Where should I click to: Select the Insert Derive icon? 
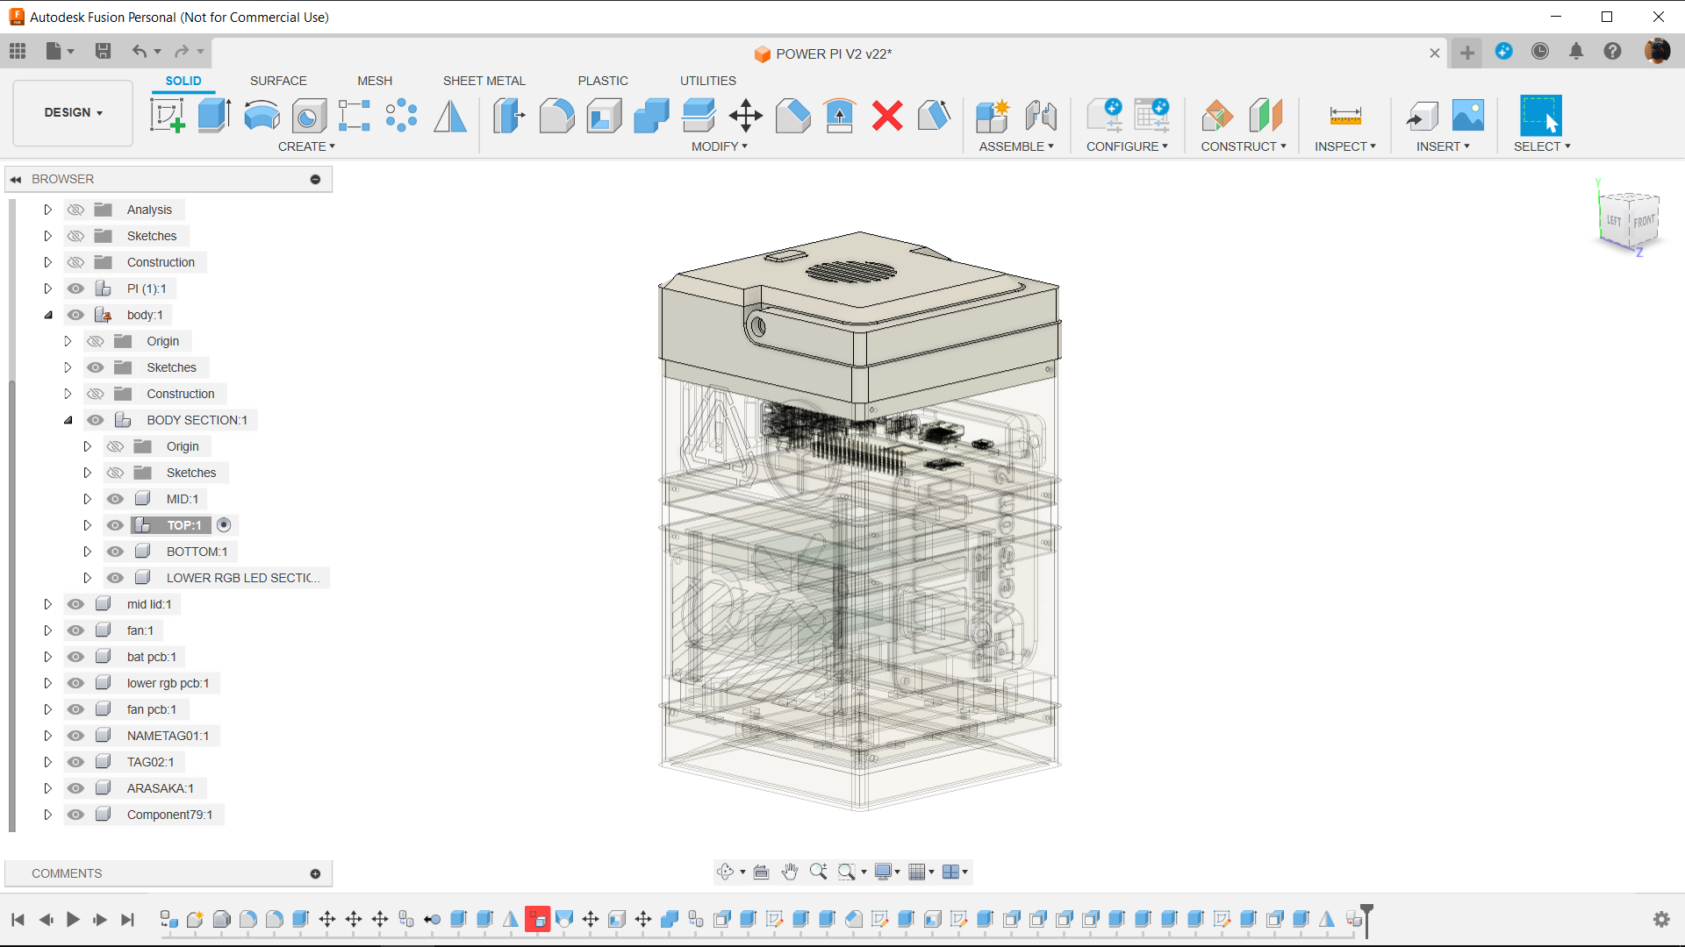[1422, 115]
